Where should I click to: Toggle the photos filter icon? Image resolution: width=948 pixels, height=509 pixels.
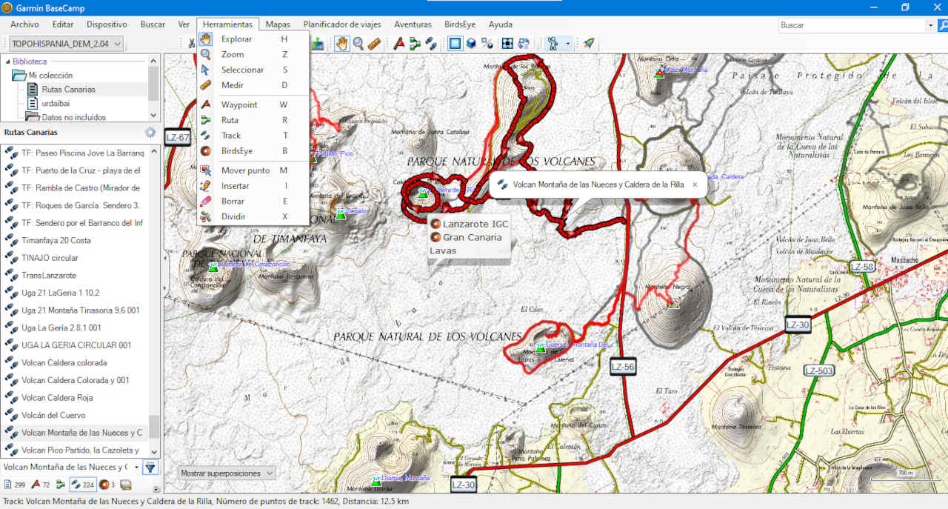(x=126, y=485)
